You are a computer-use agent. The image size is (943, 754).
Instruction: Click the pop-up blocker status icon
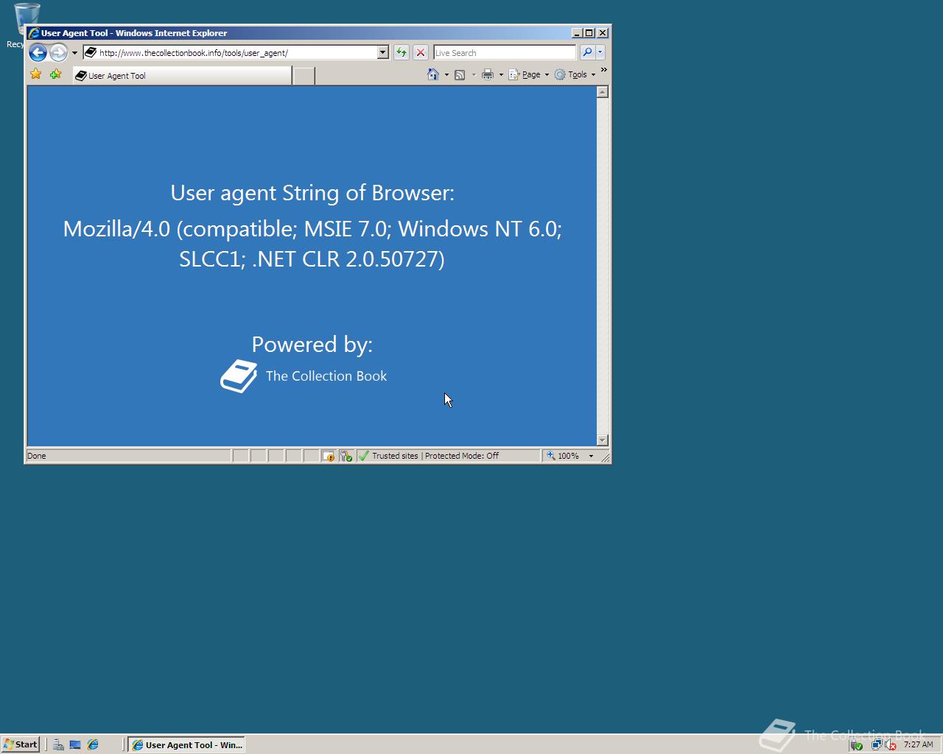coord(329,456)
